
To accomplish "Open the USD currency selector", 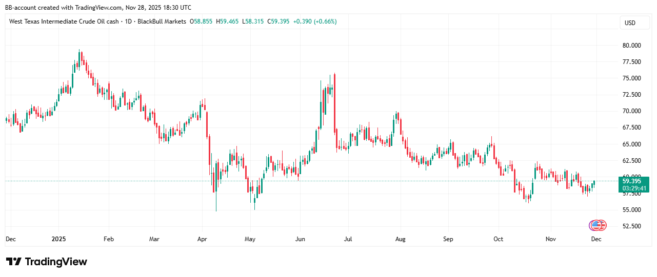I will [x=629, y=23].
